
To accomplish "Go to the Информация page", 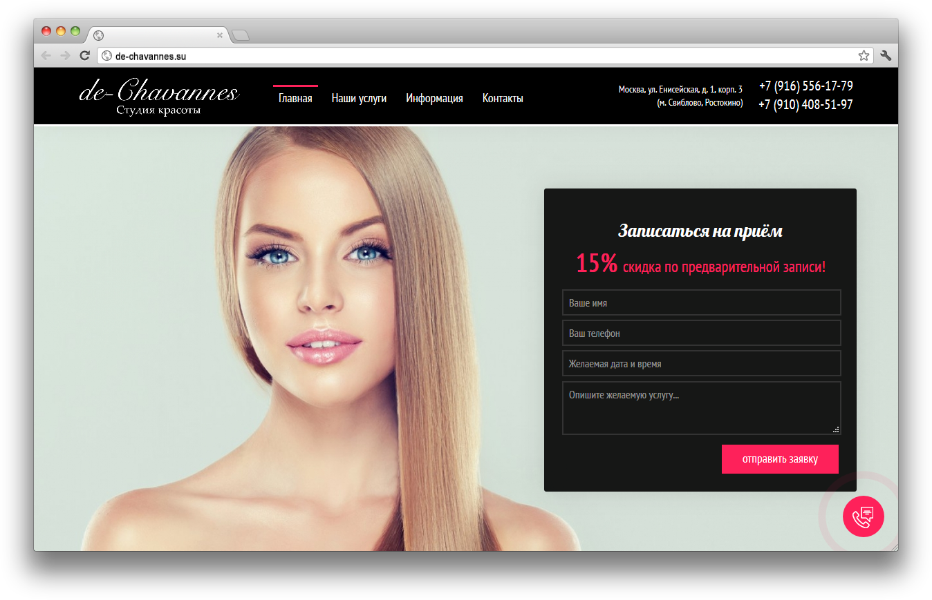I will point(434,98).
